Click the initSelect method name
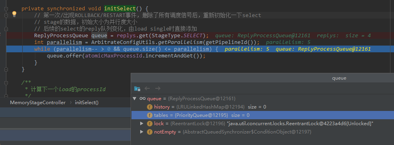This screenshot has width=394, height=145. tap(120, 8)
